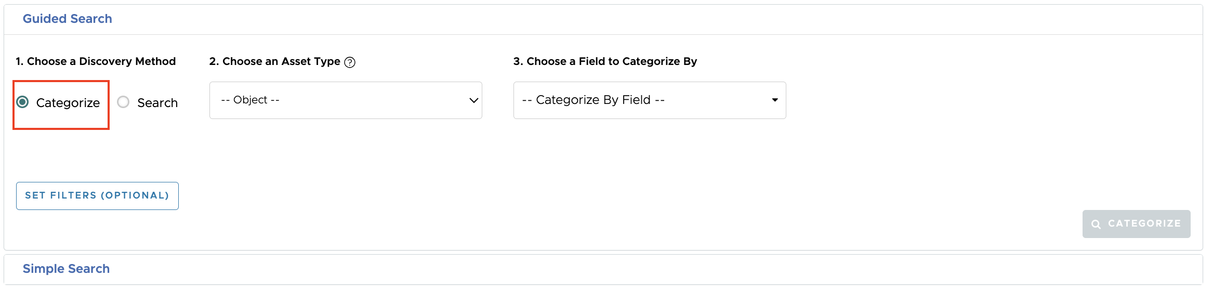This screenshot has width=1213, height=290.
Task: Click the Choose an Asset Type label
Action: 274,61
